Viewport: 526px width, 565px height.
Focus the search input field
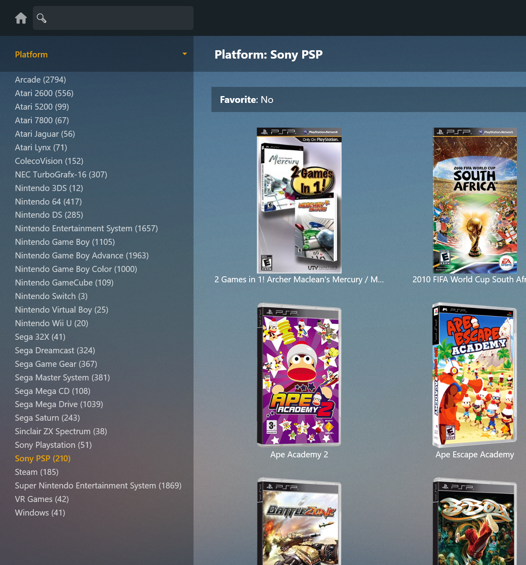[113, 18]
